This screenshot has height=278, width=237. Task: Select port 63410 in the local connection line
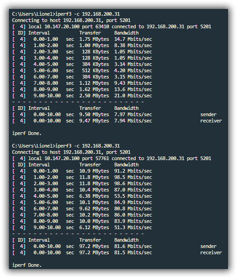pyautogui.click(x=95, y=26)
